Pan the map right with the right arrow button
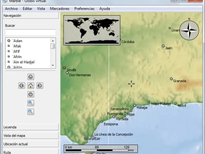Viewport: 205px width, 154px height. tap(40, 86)
